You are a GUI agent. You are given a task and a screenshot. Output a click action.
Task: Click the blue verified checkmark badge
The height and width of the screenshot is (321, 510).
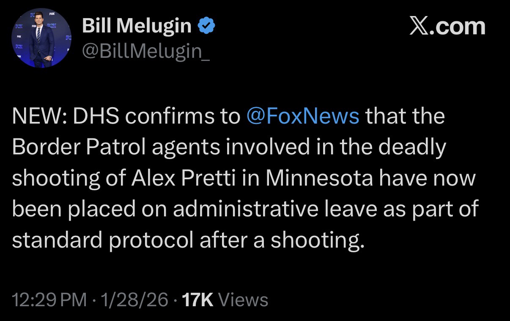[207, 26]
